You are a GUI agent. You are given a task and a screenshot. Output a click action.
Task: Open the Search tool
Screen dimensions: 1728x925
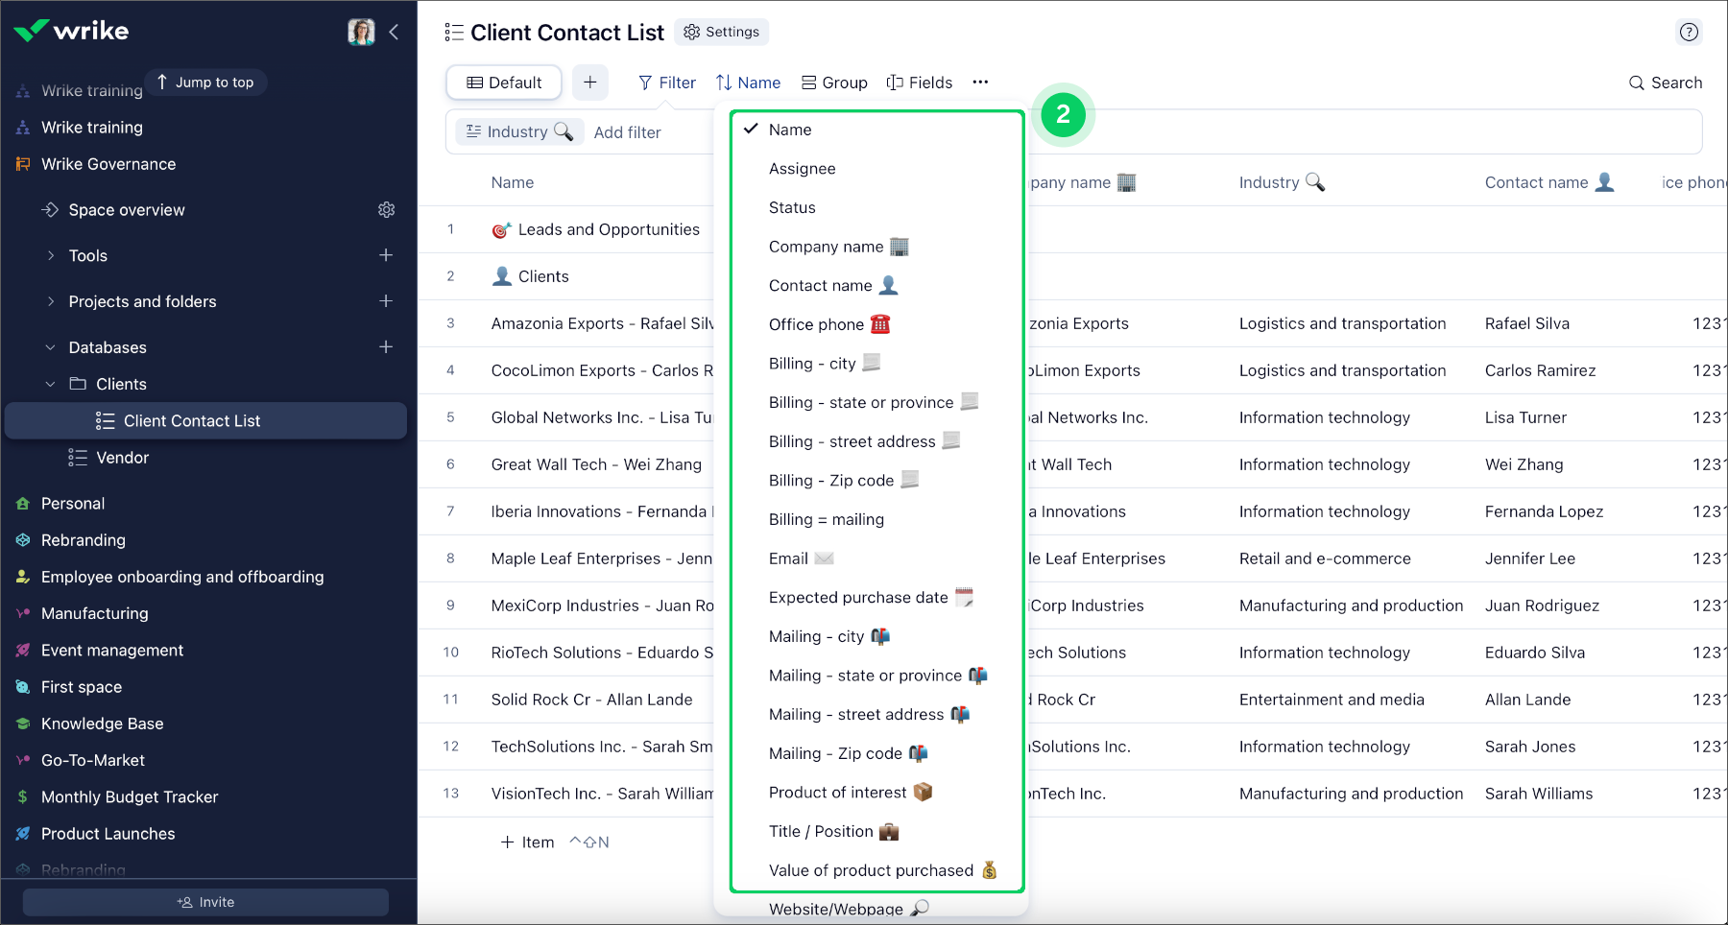tap(1666, 83)
